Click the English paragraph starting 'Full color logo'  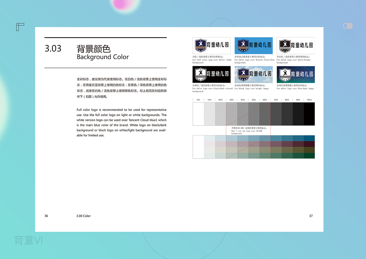point(122,122)
